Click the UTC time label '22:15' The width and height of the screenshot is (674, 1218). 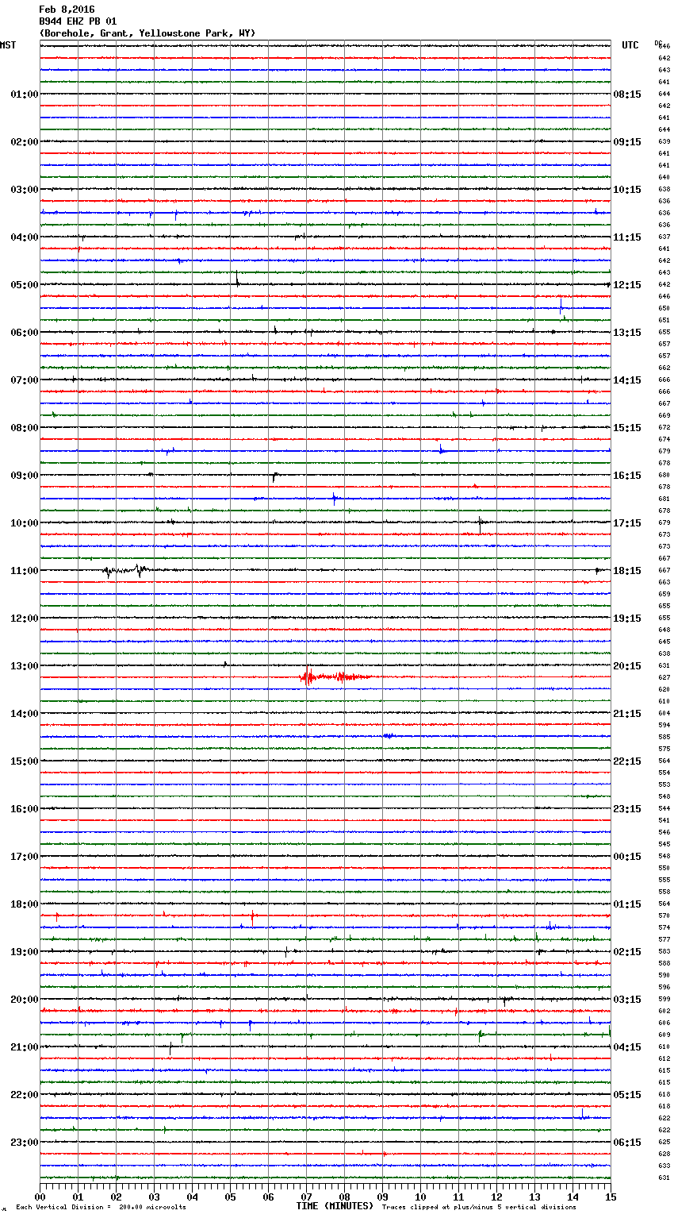pos(627,761)
